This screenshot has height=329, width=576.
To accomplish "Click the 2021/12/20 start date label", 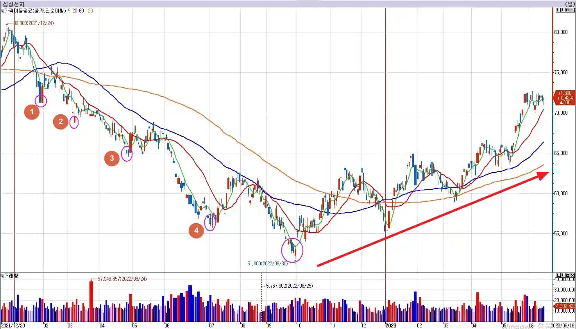I will [x=13, y=325].
